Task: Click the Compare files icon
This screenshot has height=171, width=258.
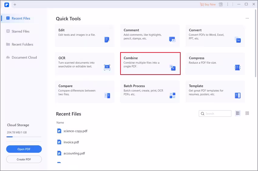Action: coord(107,96)
